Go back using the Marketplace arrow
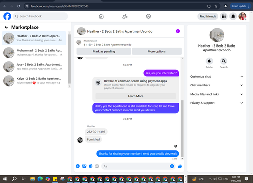The width and height of the screenshot is (253, 183). click(6, 27)
